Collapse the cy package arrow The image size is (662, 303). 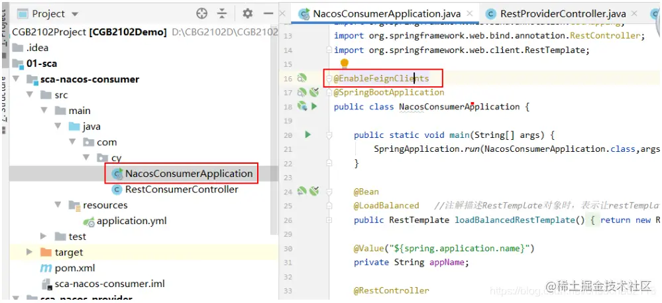pyautogui.click(x=87, y=158)
